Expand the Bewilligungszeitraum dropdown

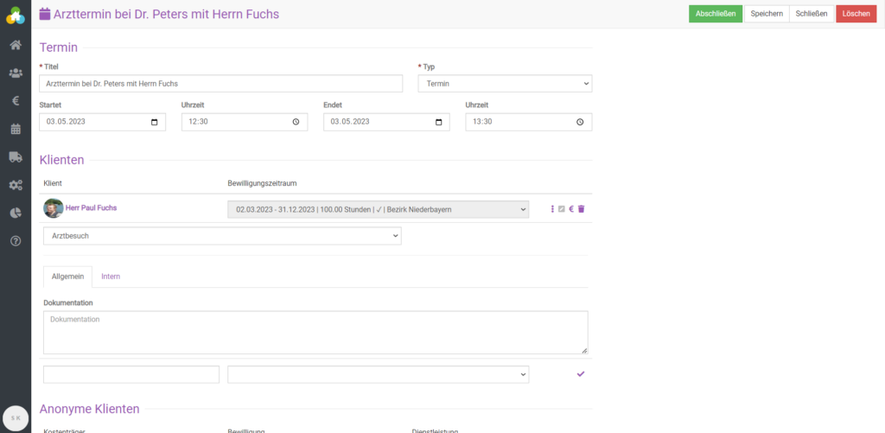[x=378, y=209]
